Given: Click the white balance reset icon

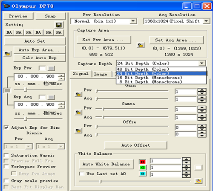Looking at the screenshot, I should click(199, 181).
